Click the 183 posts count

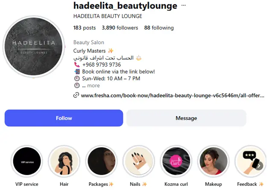(85, 28)
